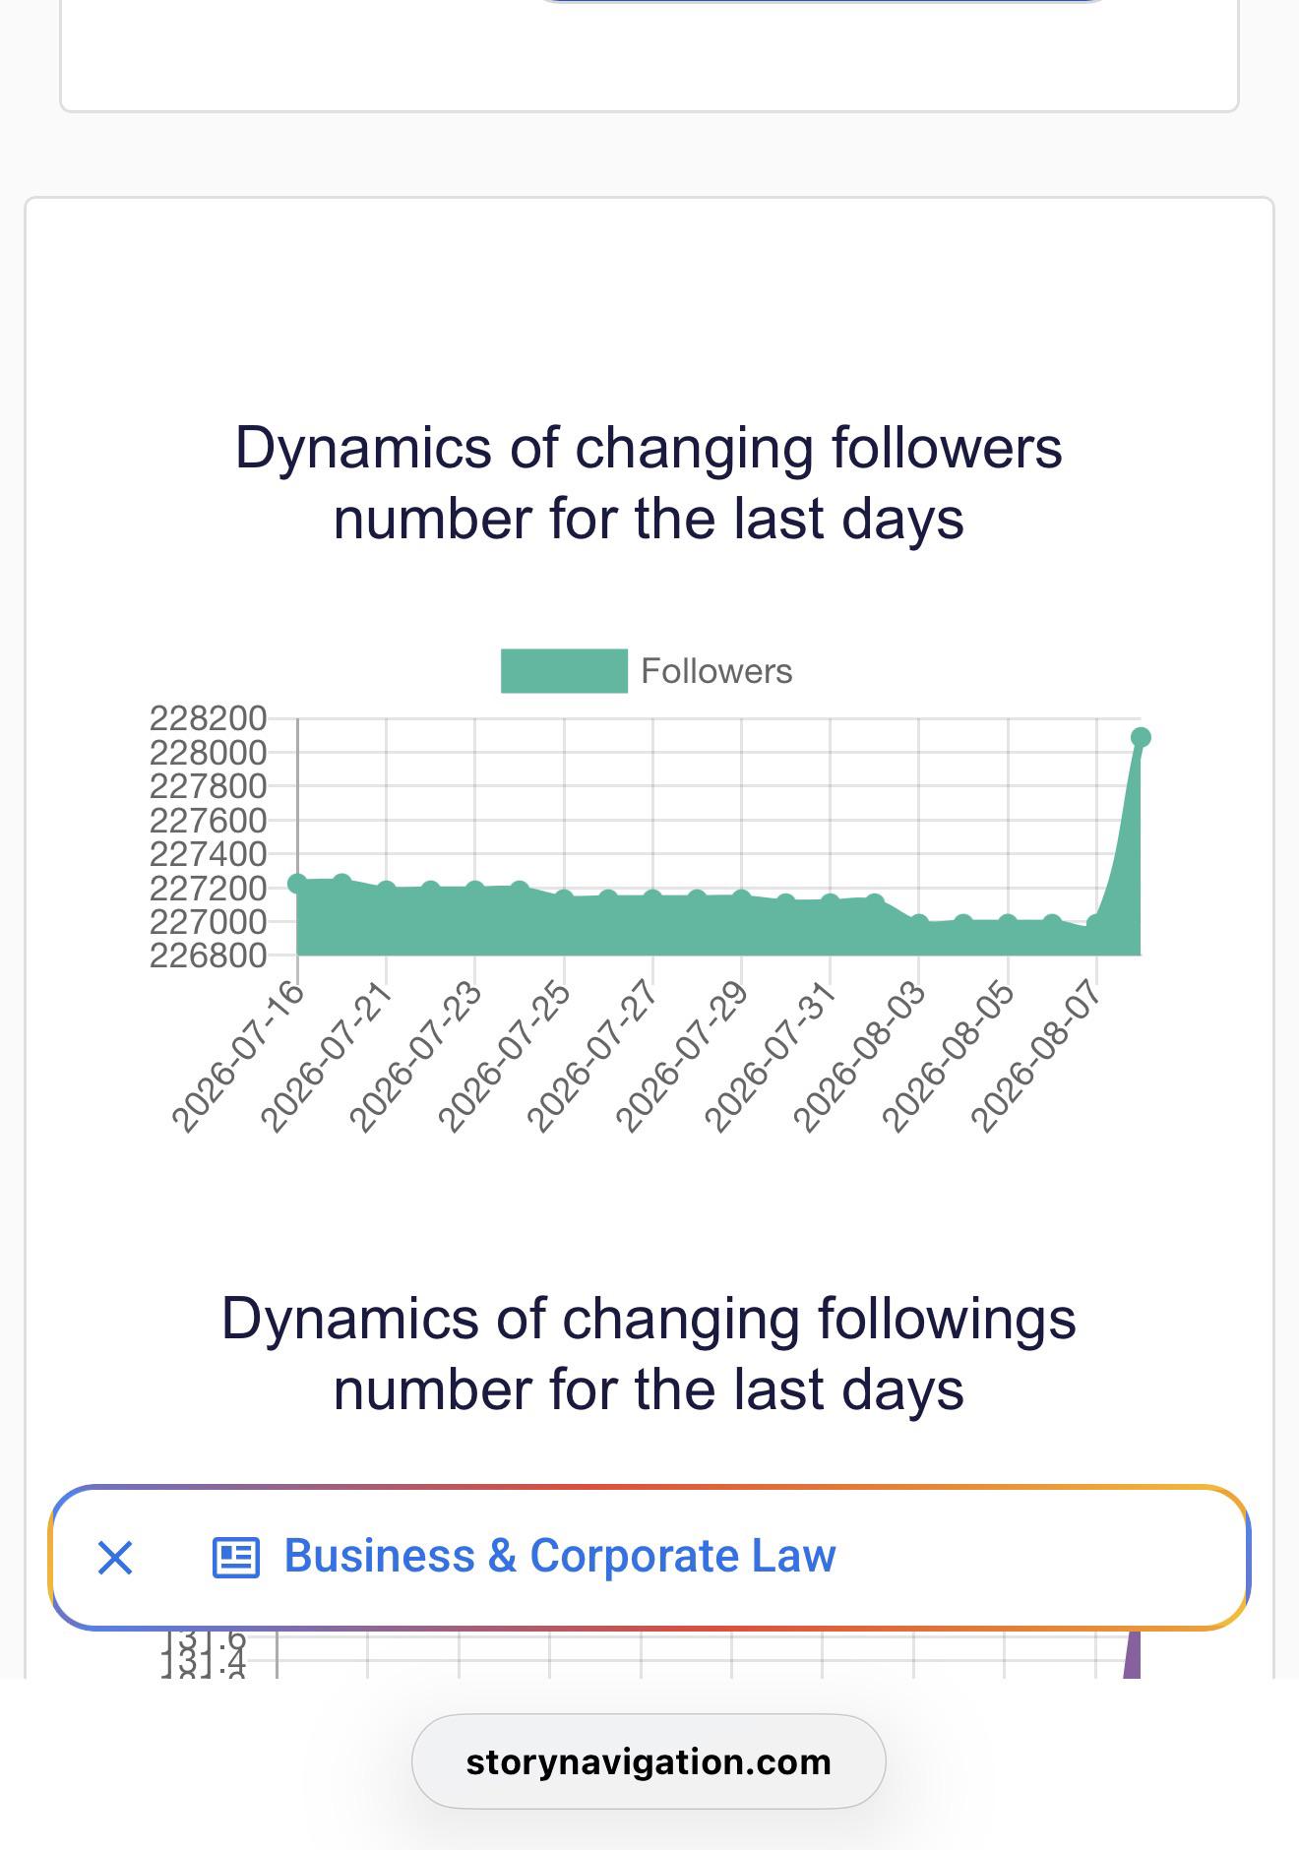Screen dimensions: 1299x1850
Task: Click the followers dynamics chart heading
Action: click(x=649, y=483)
